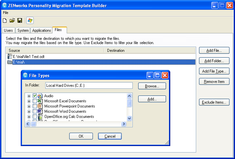Screen dimensions: 235x159
Task: Click the Save floppy disk icon
Action: 20,20
